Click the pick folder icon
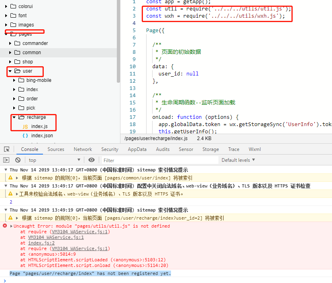The image size is (332, 283). [x=21, y=108]
